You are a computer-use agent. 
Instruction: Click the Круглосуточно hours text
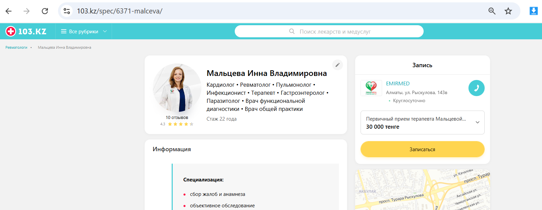409,100
